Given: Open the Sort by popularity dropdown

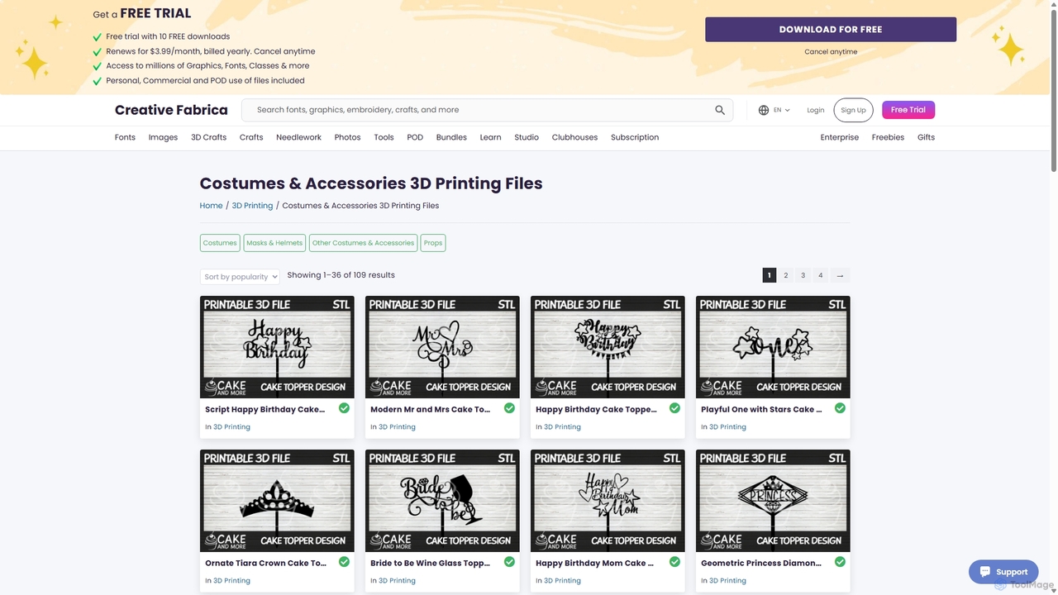Looking at the screenshot, I should (240, 277).
